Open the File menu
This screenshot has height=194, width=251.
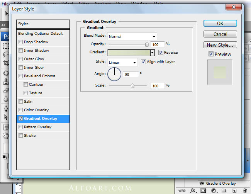(5, 3)
